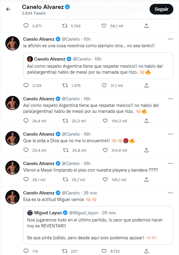Open more options on 'la afición' tweet
Viewport: 179px width, 255px height.
170,39
